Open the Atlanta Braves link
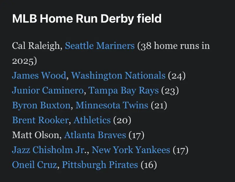Screen dimensions: 235x182 tap(95, 135)
